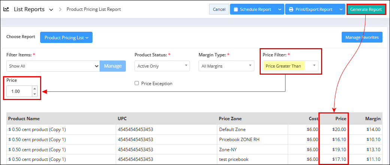Open the List Reports chevron dropdown
The height and width of the screenshot is (165, 390).
coord(51,10)
